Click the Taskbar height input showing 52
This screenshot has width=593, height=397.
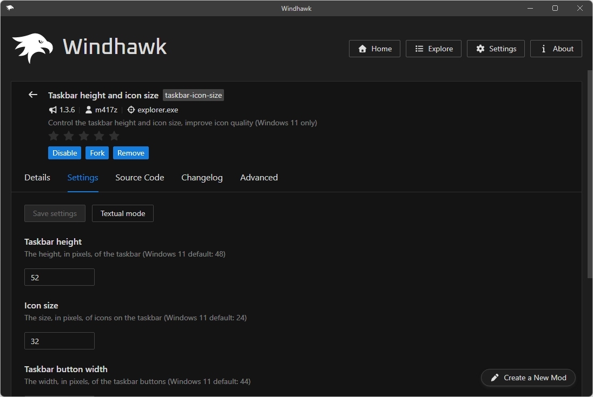(x=60, y=277)
